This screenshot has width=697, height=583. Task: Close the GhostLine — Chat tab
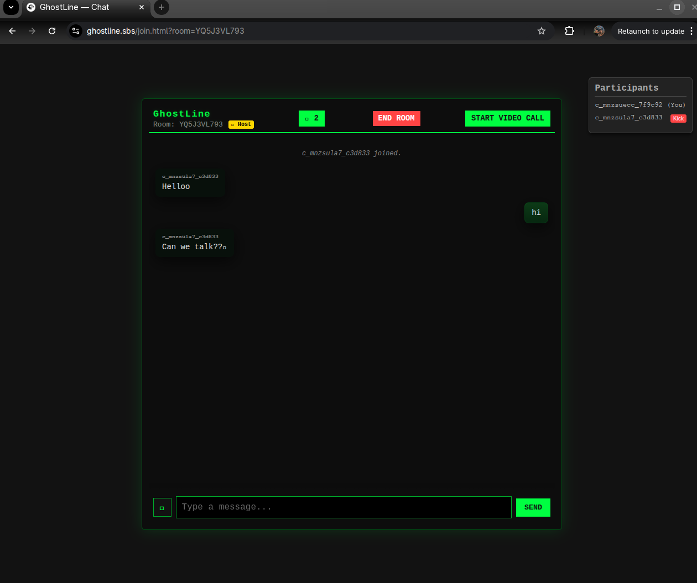142,7
